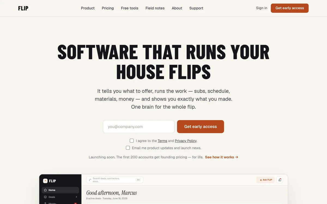Open the About page
The height and width of the screenshot is (204, 327).
(x=177, y=8)
